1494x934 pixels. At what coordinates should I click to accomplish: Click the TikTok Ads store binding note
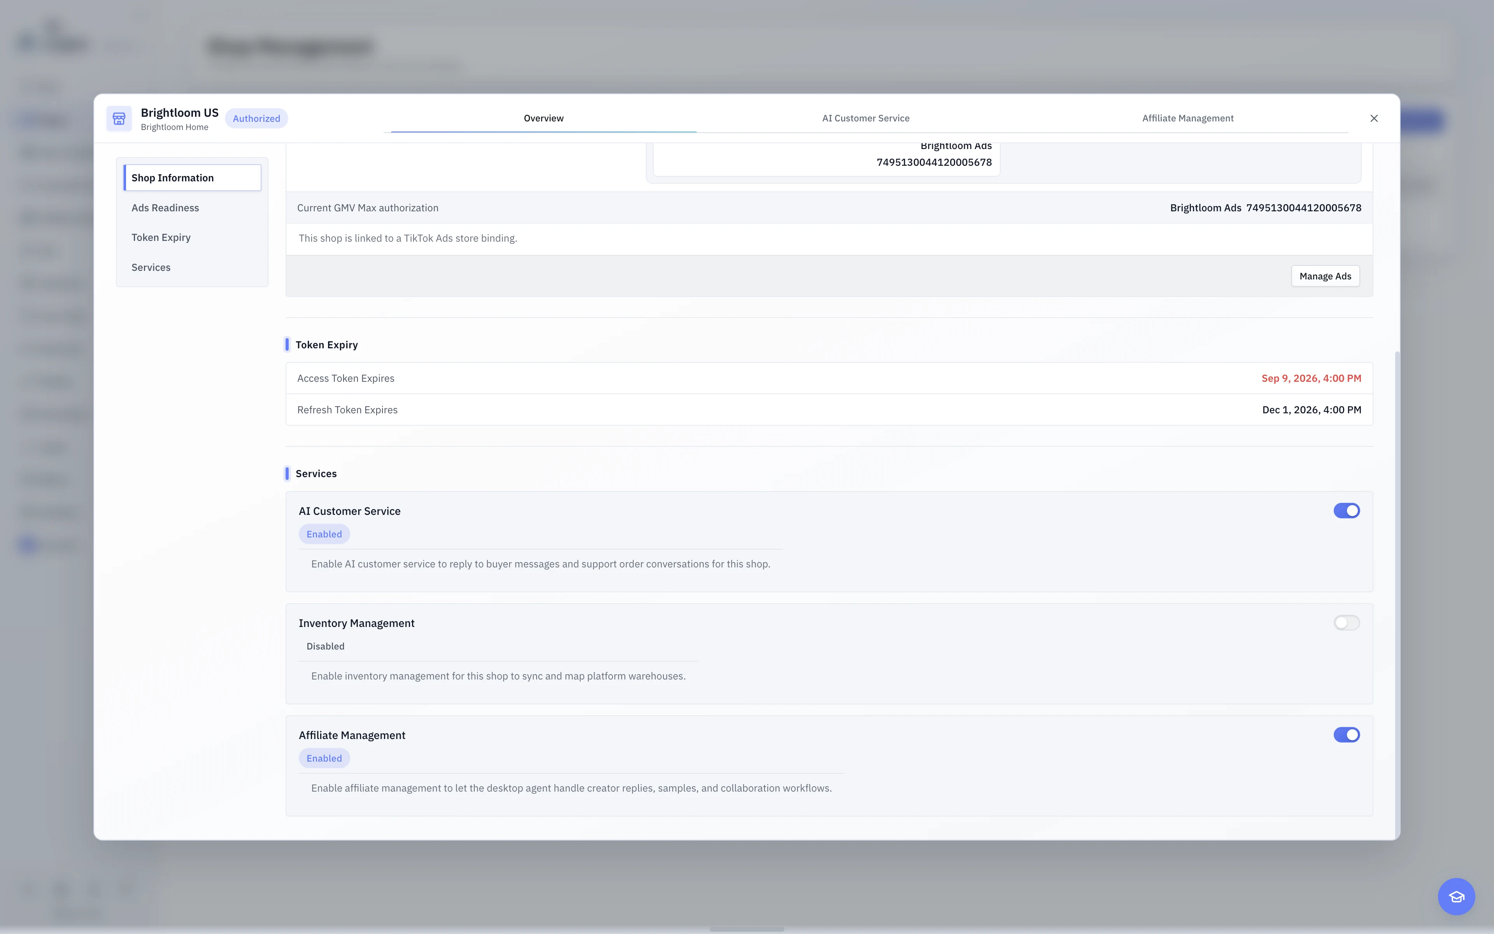tap(407, 238)
